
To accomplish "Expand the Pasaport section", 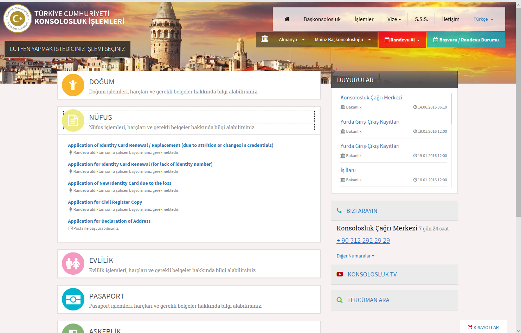I will click(x=189, y=299).
